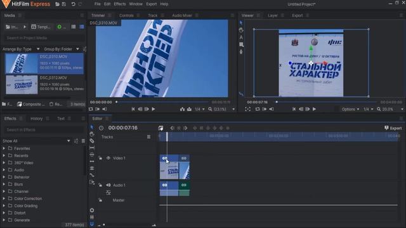406x228 pixels.
Task: Select the Hand tool in Editor toolbar
Action: click(91, 134)
